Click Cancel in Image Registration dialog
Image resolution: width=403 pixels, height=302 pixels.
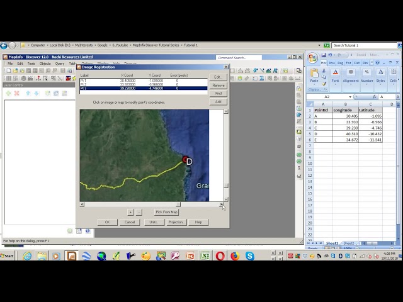click(x=130, y=222)
